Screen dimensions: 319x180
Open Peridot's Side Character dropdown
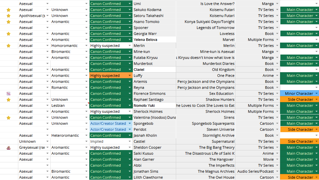click(x=316, y=130)
